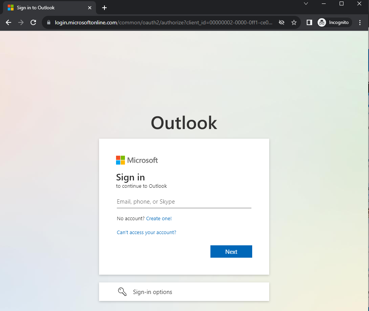View site info via the padlock icon
369x311 pixels.
pyautogui.click(x=49, y=22)
